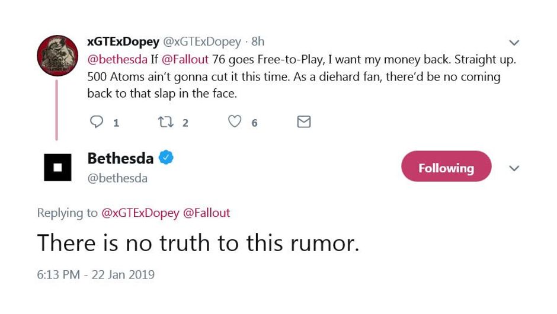Click the gray @bethesda handle under name

point(117,178)
